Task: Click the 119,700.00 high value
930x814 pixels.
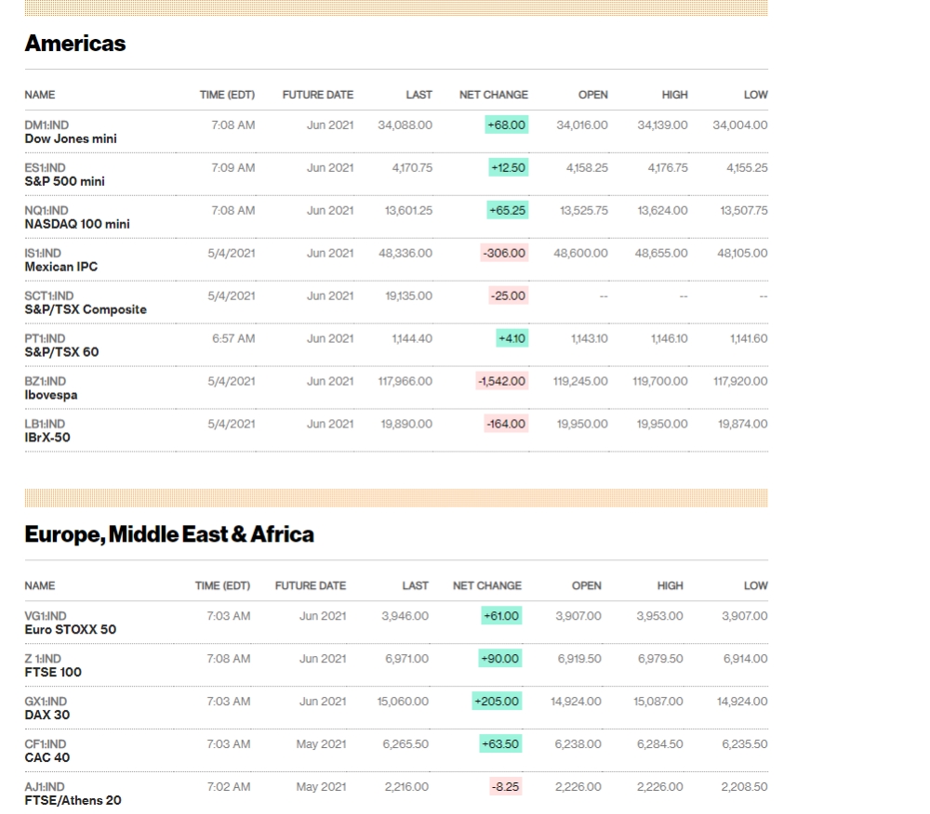Action: pyautogui.click(x=660, y=381)
